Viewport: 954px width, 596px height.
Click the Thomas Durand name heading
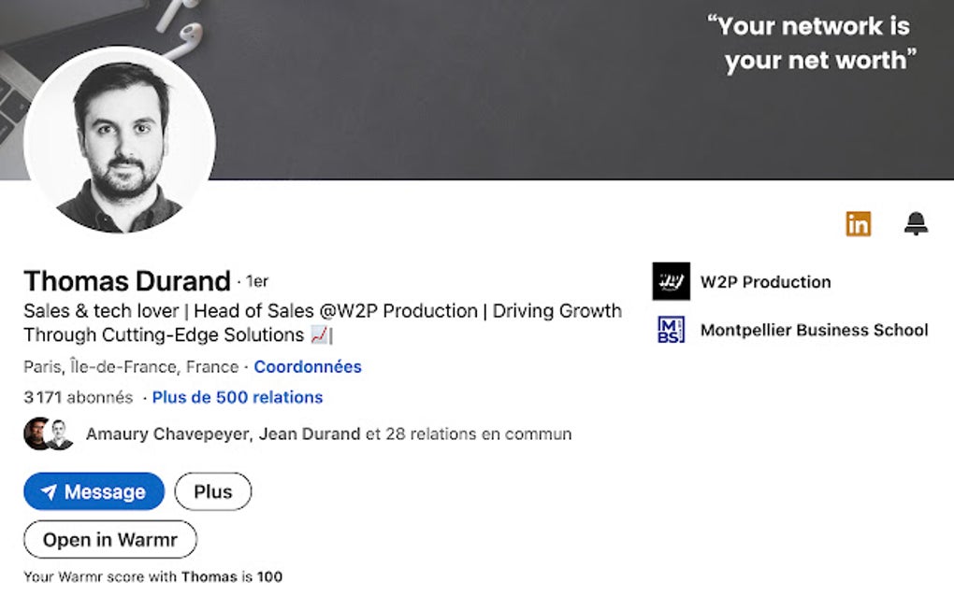127,281
